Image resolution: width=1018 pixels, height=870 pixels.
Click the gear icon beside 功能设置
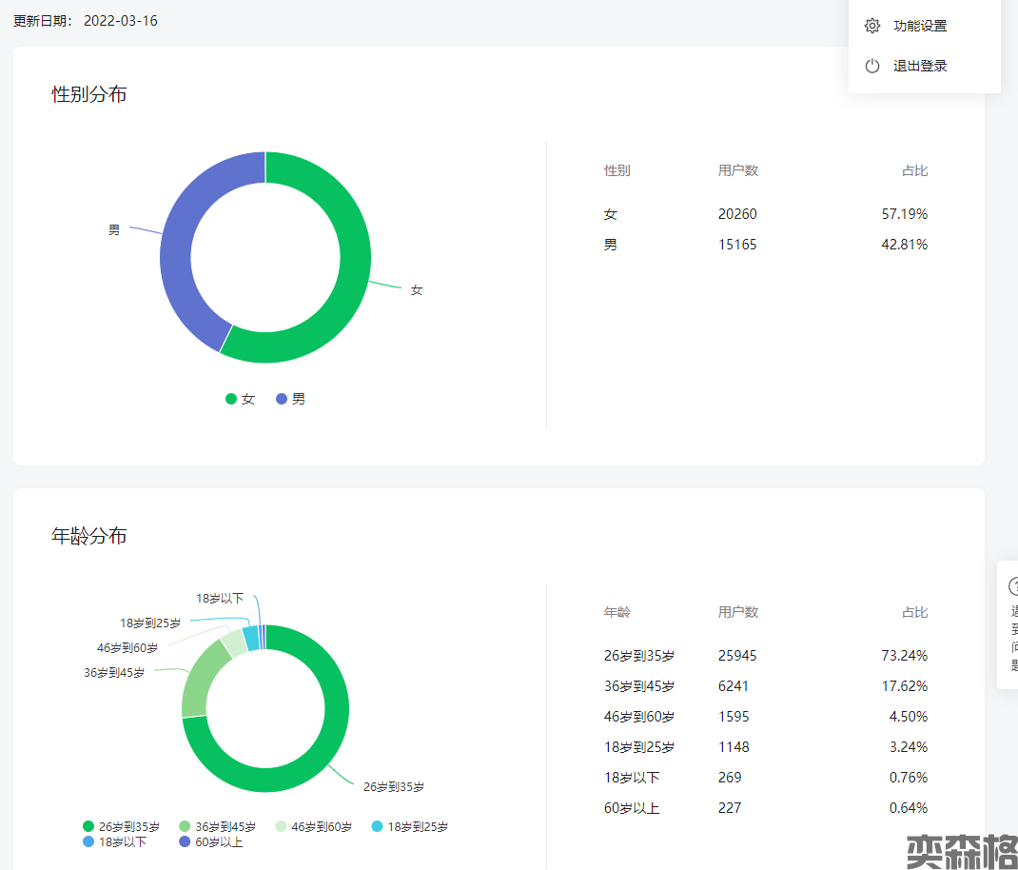click(871, 26)
